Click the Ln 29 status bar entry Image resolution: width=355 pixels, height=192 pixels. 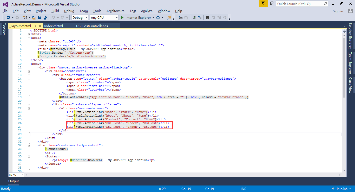[161, 189]
